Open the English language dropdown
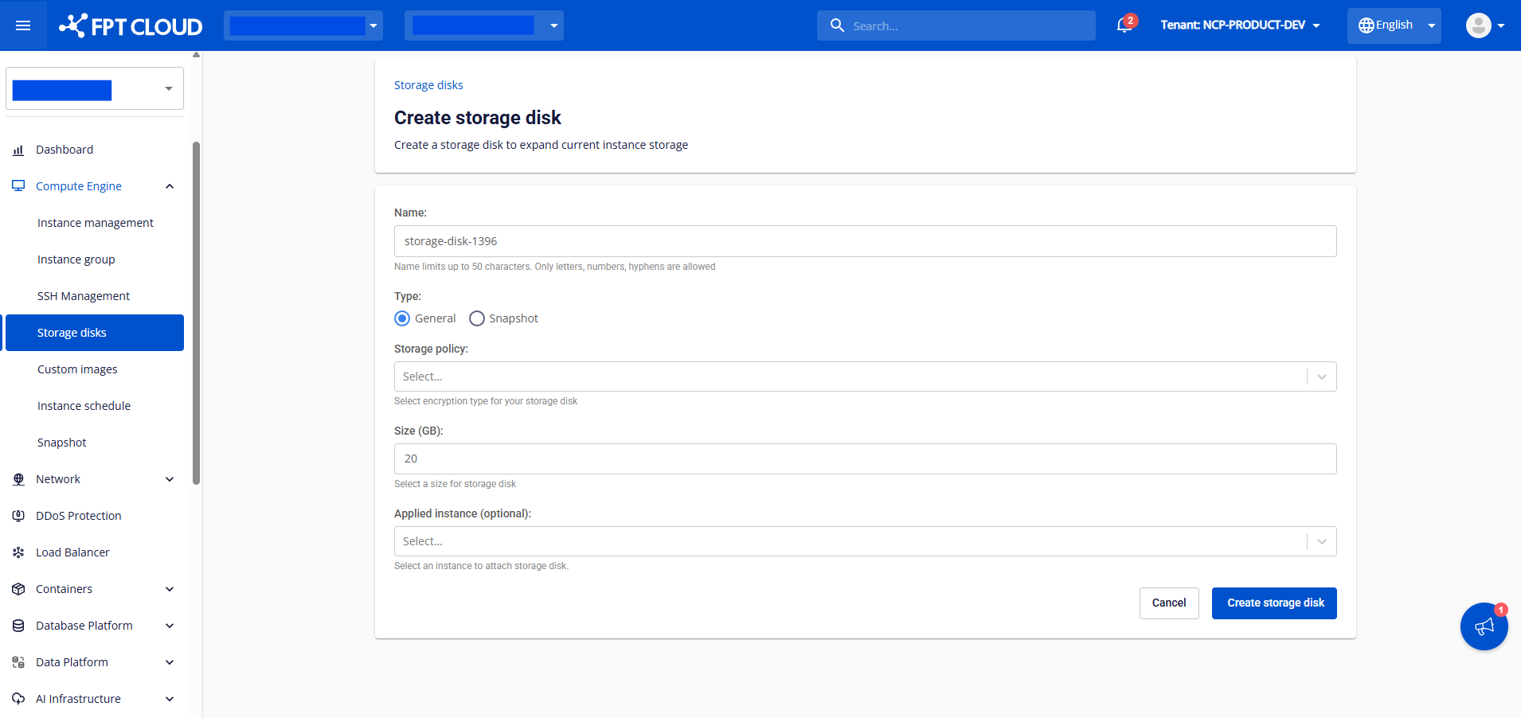 pyautogui.click(x=1394, y=25)
